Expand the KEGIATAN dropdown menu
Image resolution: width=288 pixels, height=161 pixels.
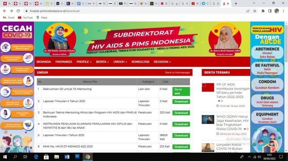[x=162, y=62]
